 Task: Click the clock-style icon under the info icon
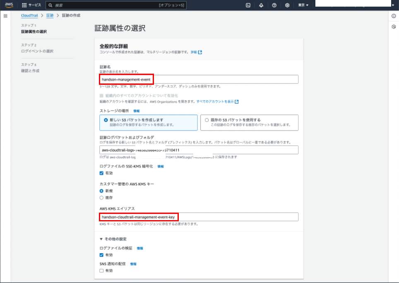click(x=394, y=27)
